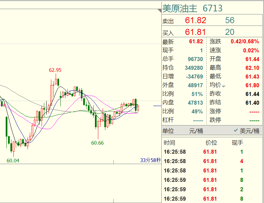
Task: Click the 62.95 high label on the chart
Action: (x=55, y=70)
